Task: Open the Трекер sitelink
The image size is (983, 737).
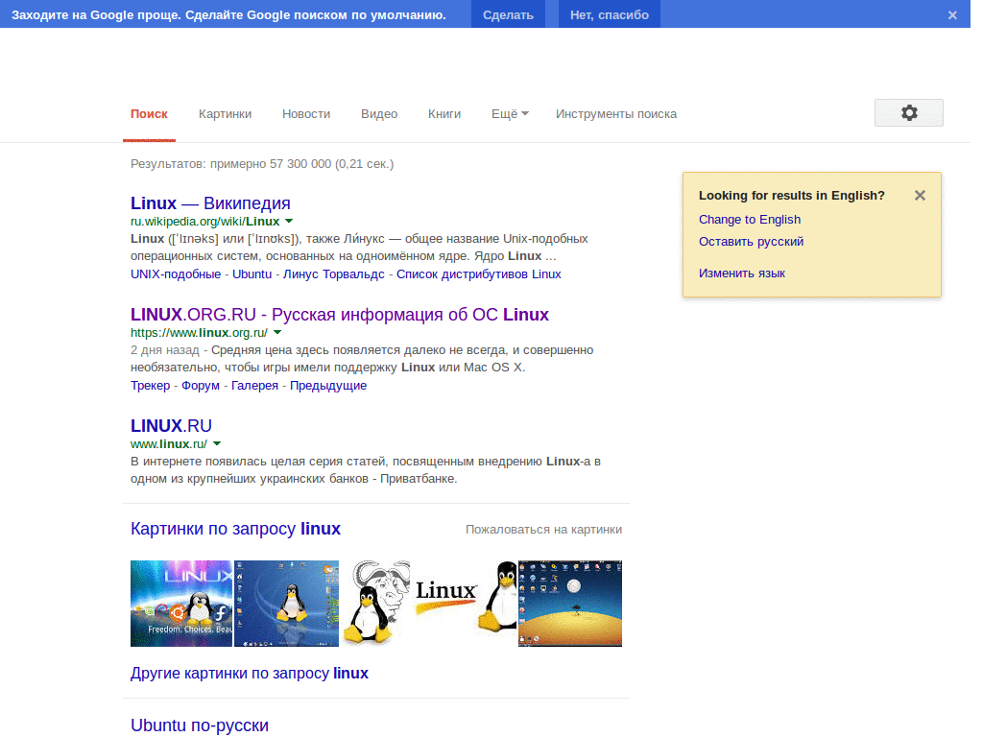Action: (150, 386)
